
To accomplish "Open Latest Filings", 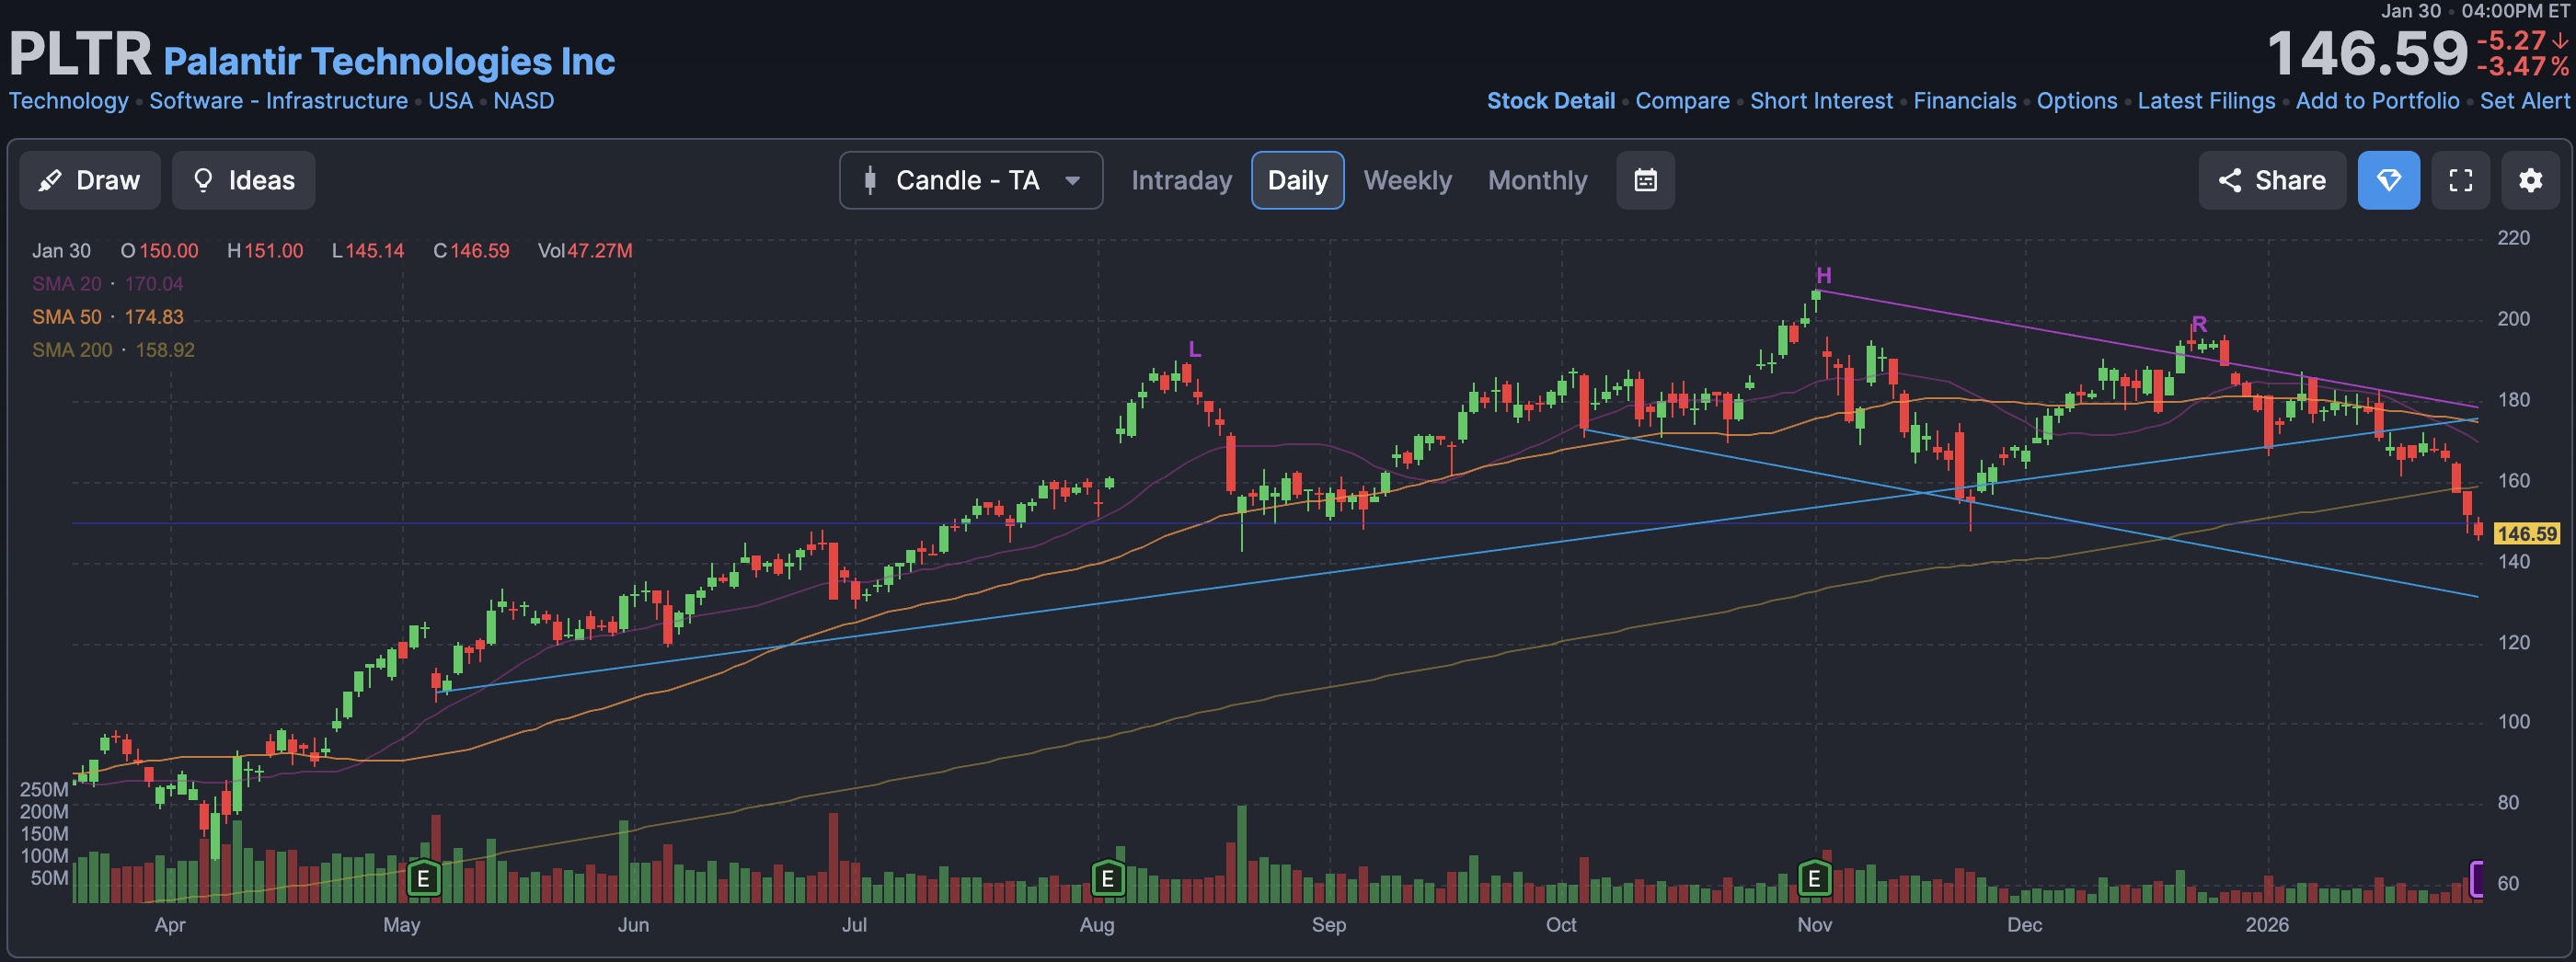I will point(2206,101).
